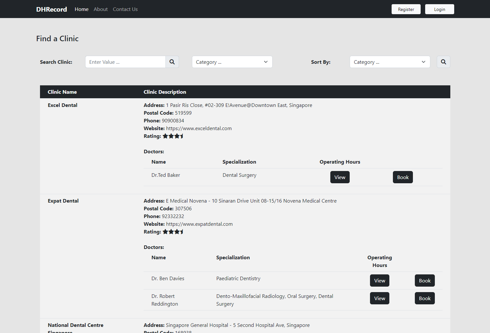View operating hours for Dr.Ted Baker

coord(340,177)
